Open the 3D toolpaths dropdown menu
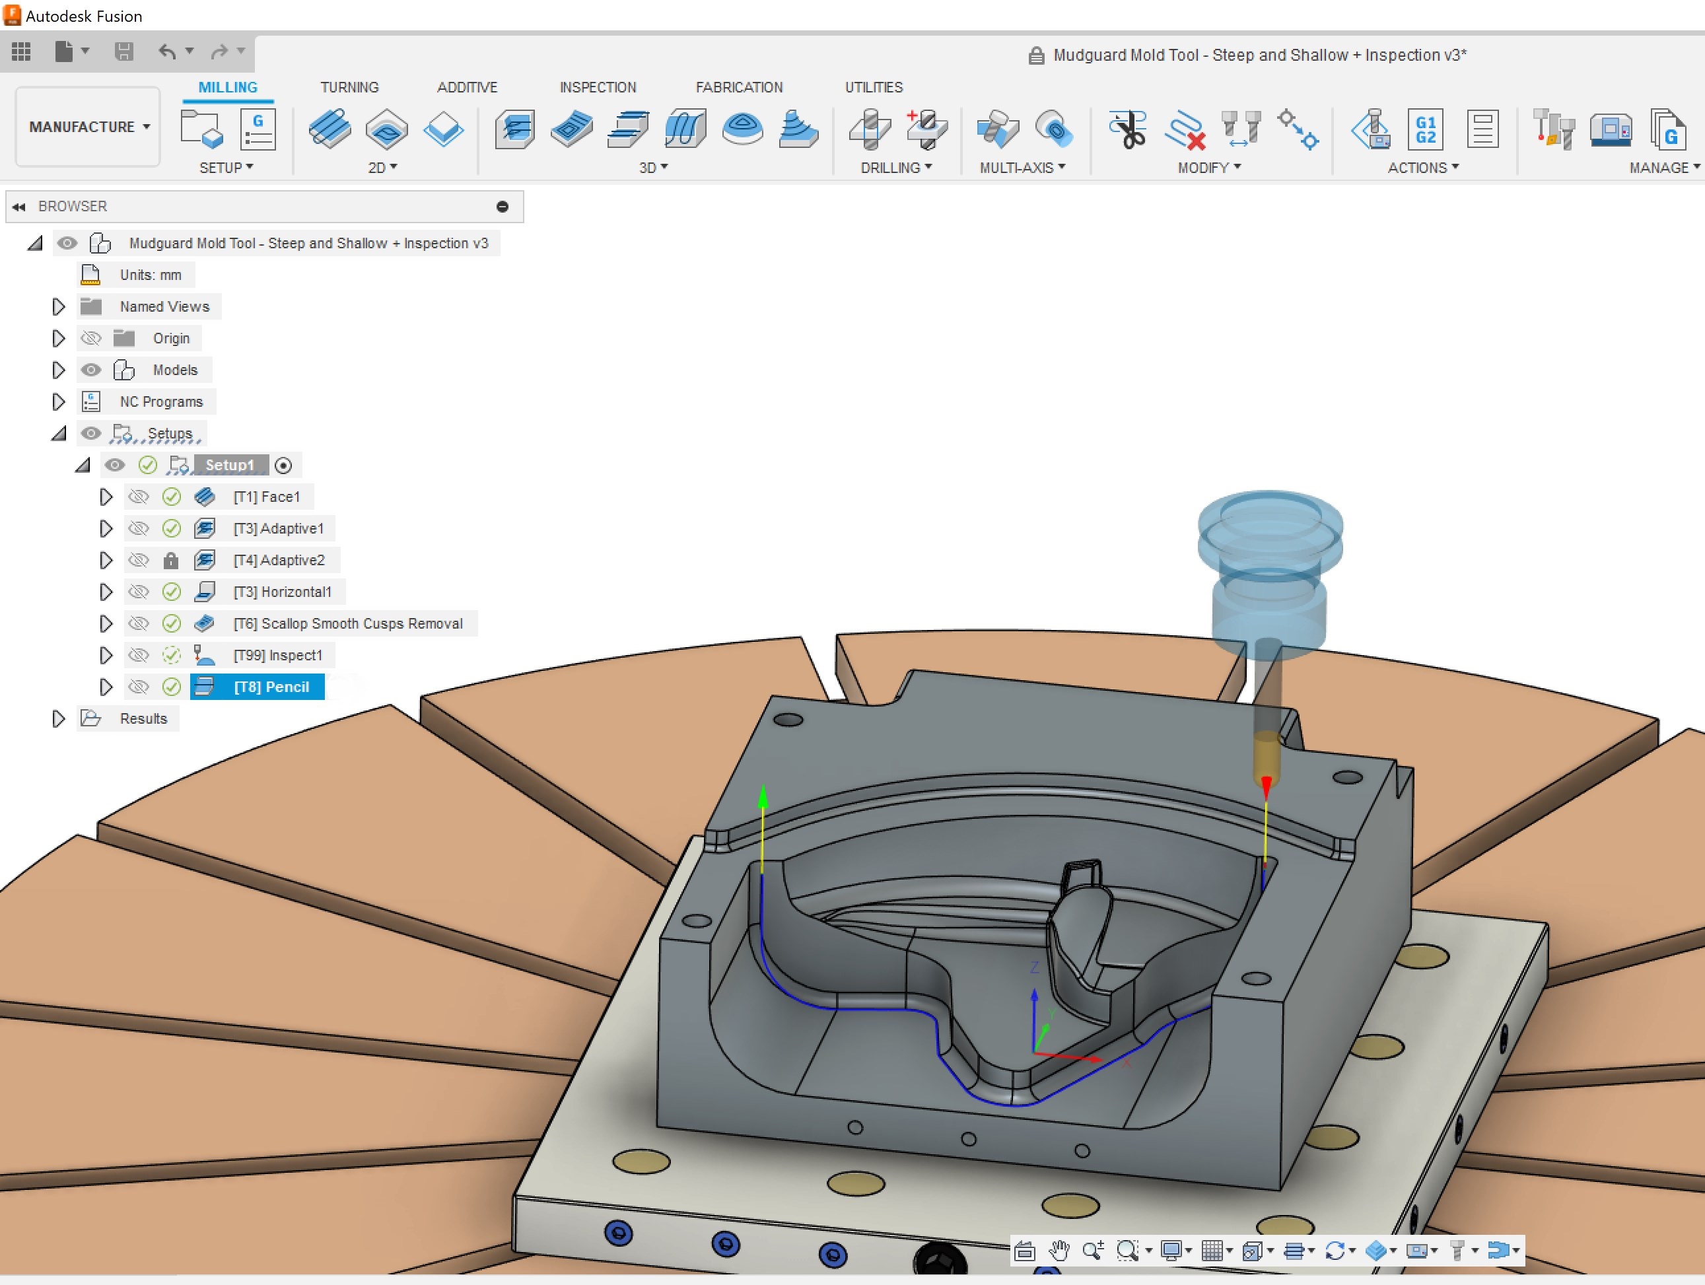 (654, 167)
